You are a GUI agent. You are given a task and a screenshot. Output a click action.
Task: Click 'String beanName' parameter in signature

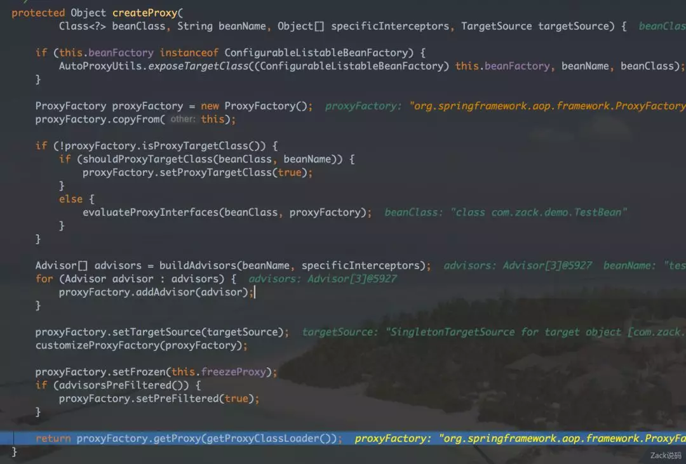click(222, 26)
